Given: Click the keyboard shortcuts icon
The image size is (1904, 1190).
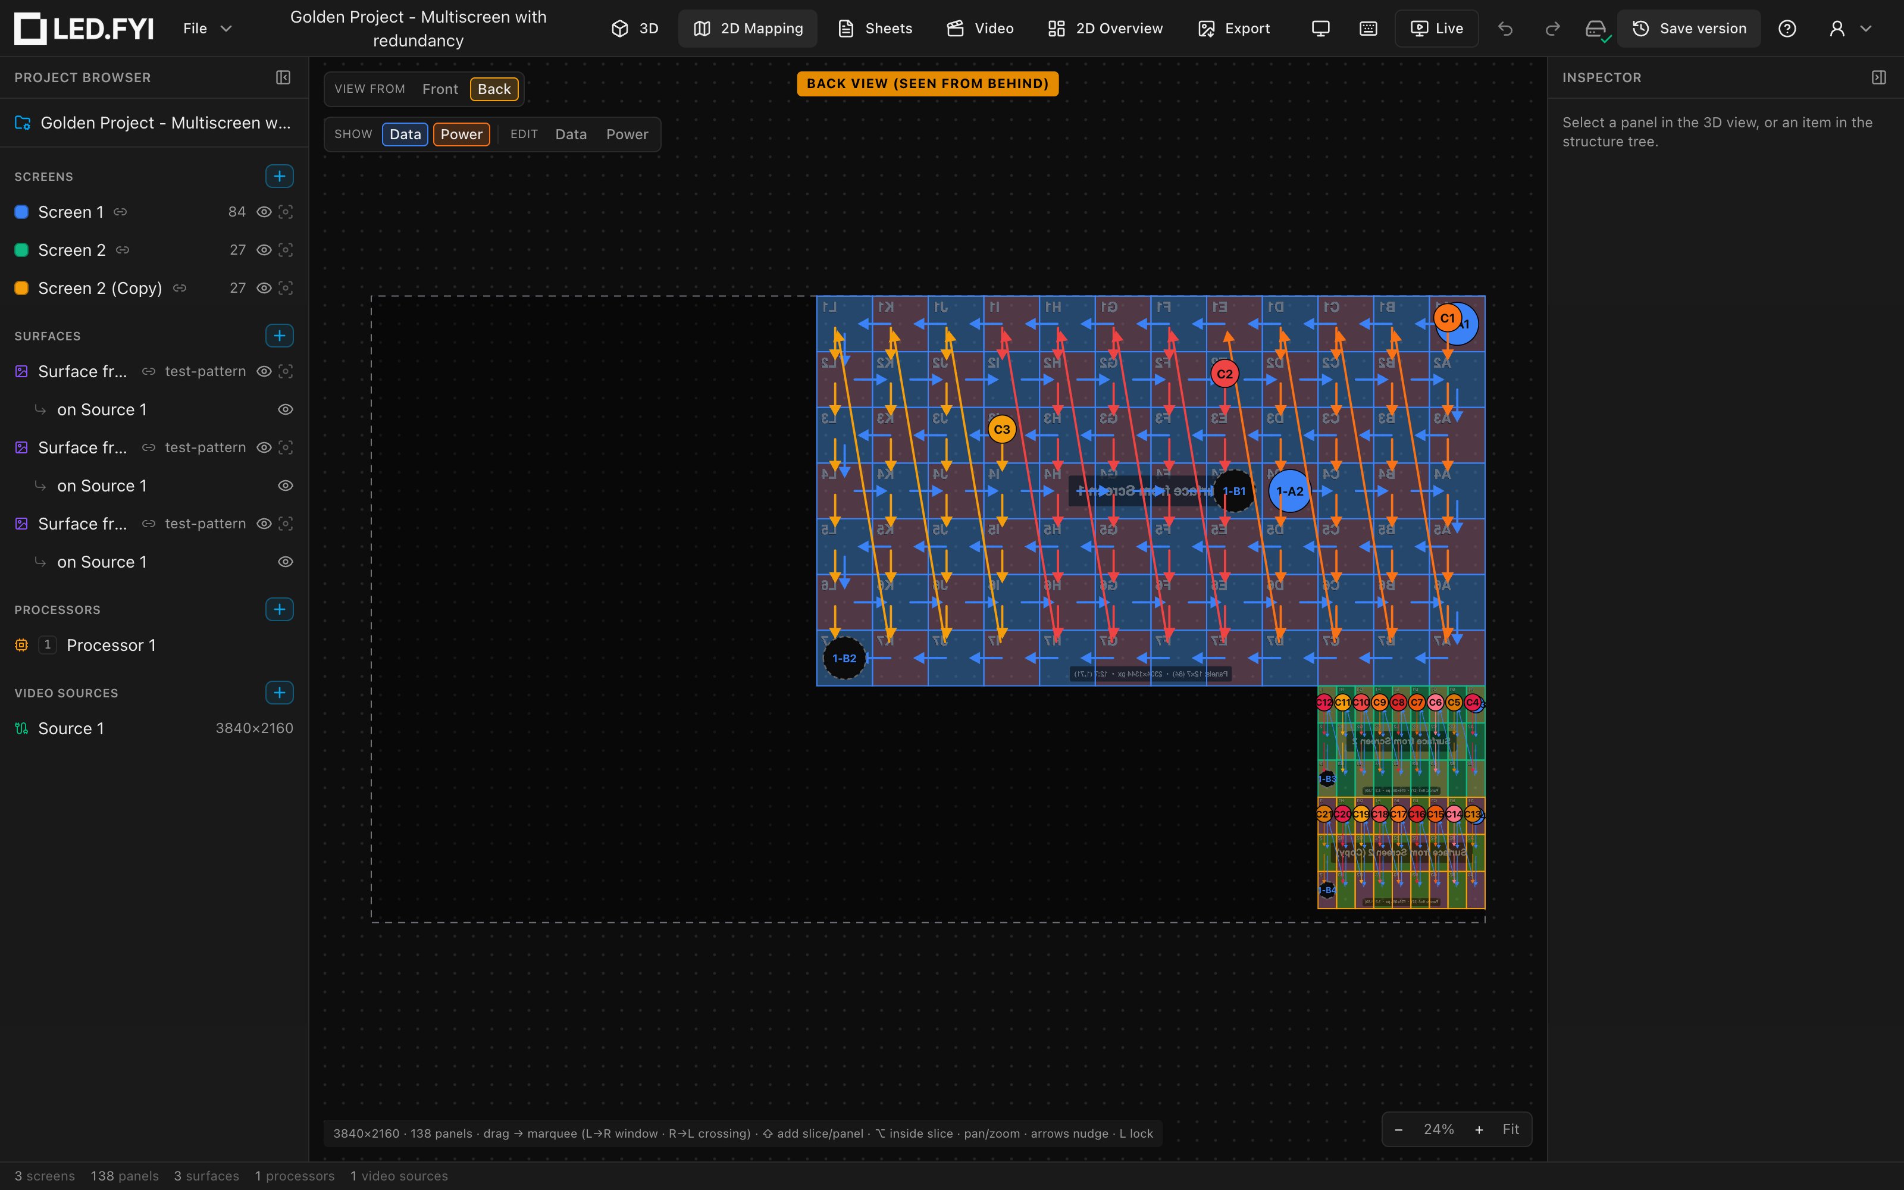Looking at the screenshot, I should [x=1368, y=29].
